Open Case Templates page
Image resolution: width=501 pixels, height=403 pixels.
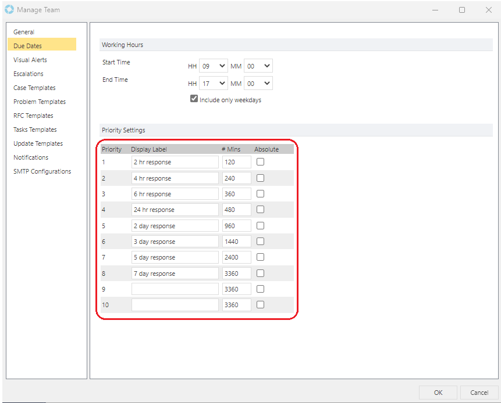click(34, 88)
